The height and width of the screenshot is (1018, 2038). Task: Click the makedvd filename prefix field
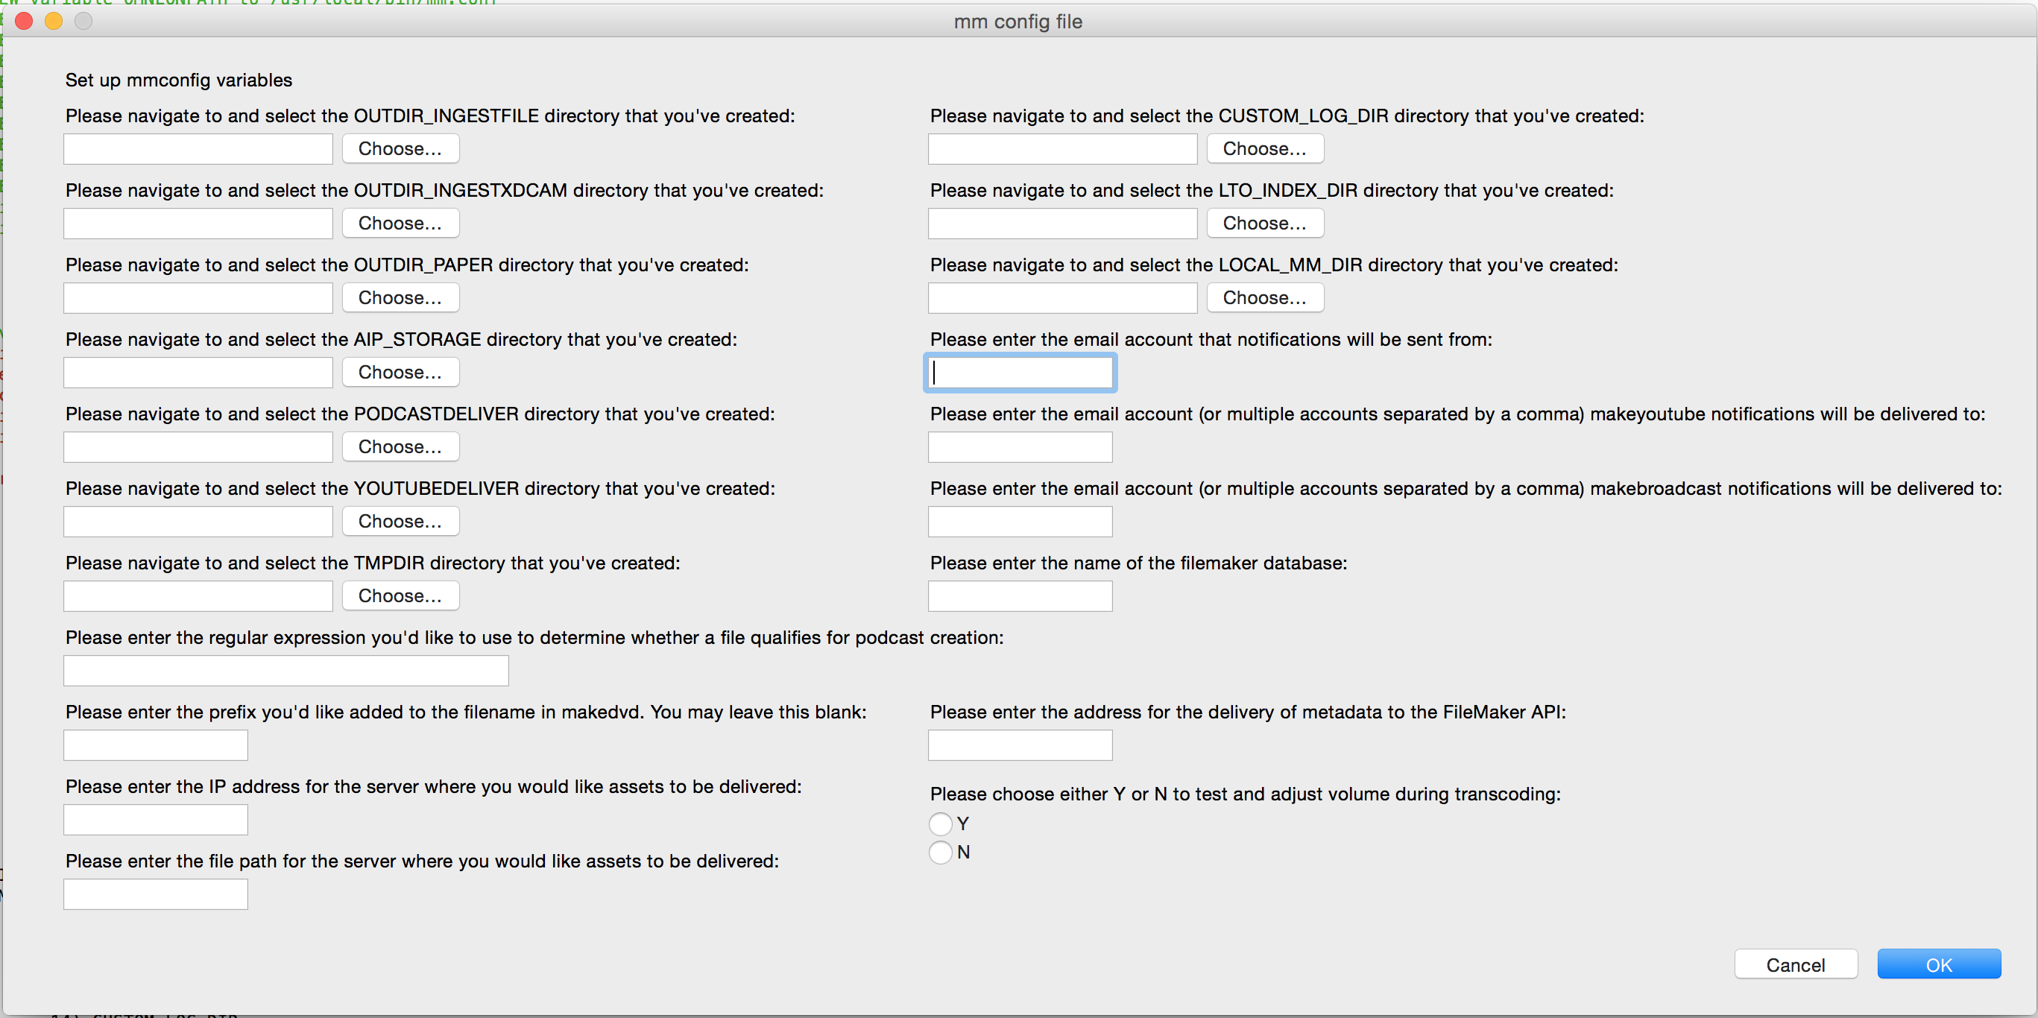click(156, 745)
